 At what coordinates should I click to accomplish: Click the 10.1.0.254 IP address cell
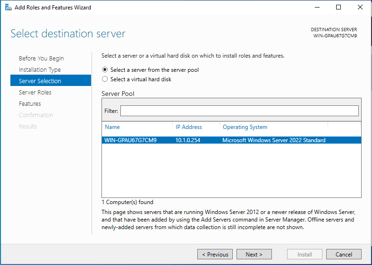189,140
